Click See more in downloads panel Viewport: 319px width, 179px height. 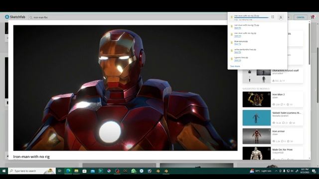[235, 66]
